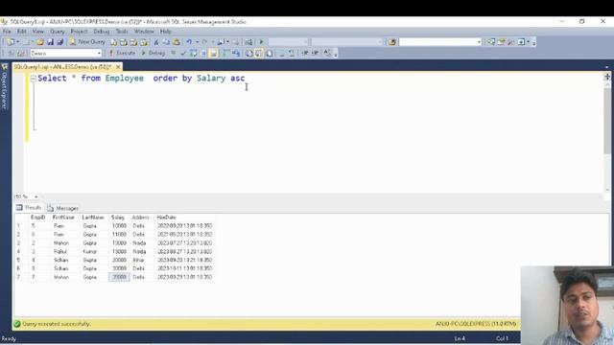Screen dimensions: 614x345
Task: Open the Standard toolbar options overflow arrow
Action: pos(534,42)
